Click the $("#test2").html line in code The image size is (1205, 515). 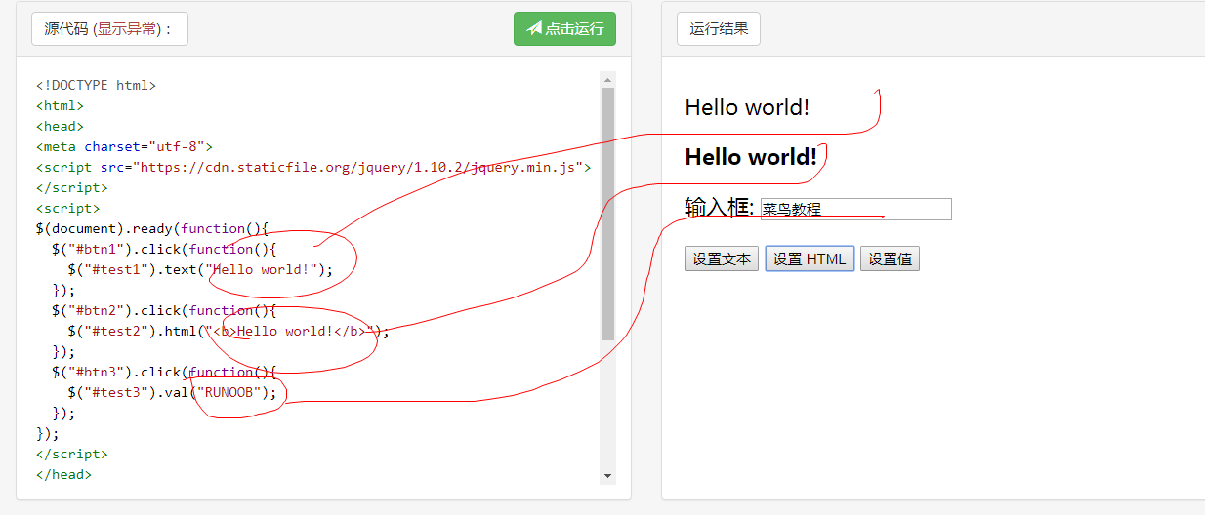coord(229,331)
